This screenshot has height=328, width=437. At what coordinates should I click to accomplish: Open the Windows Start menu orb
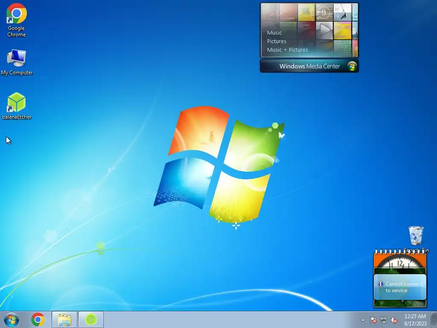click(x=12, y=319)
